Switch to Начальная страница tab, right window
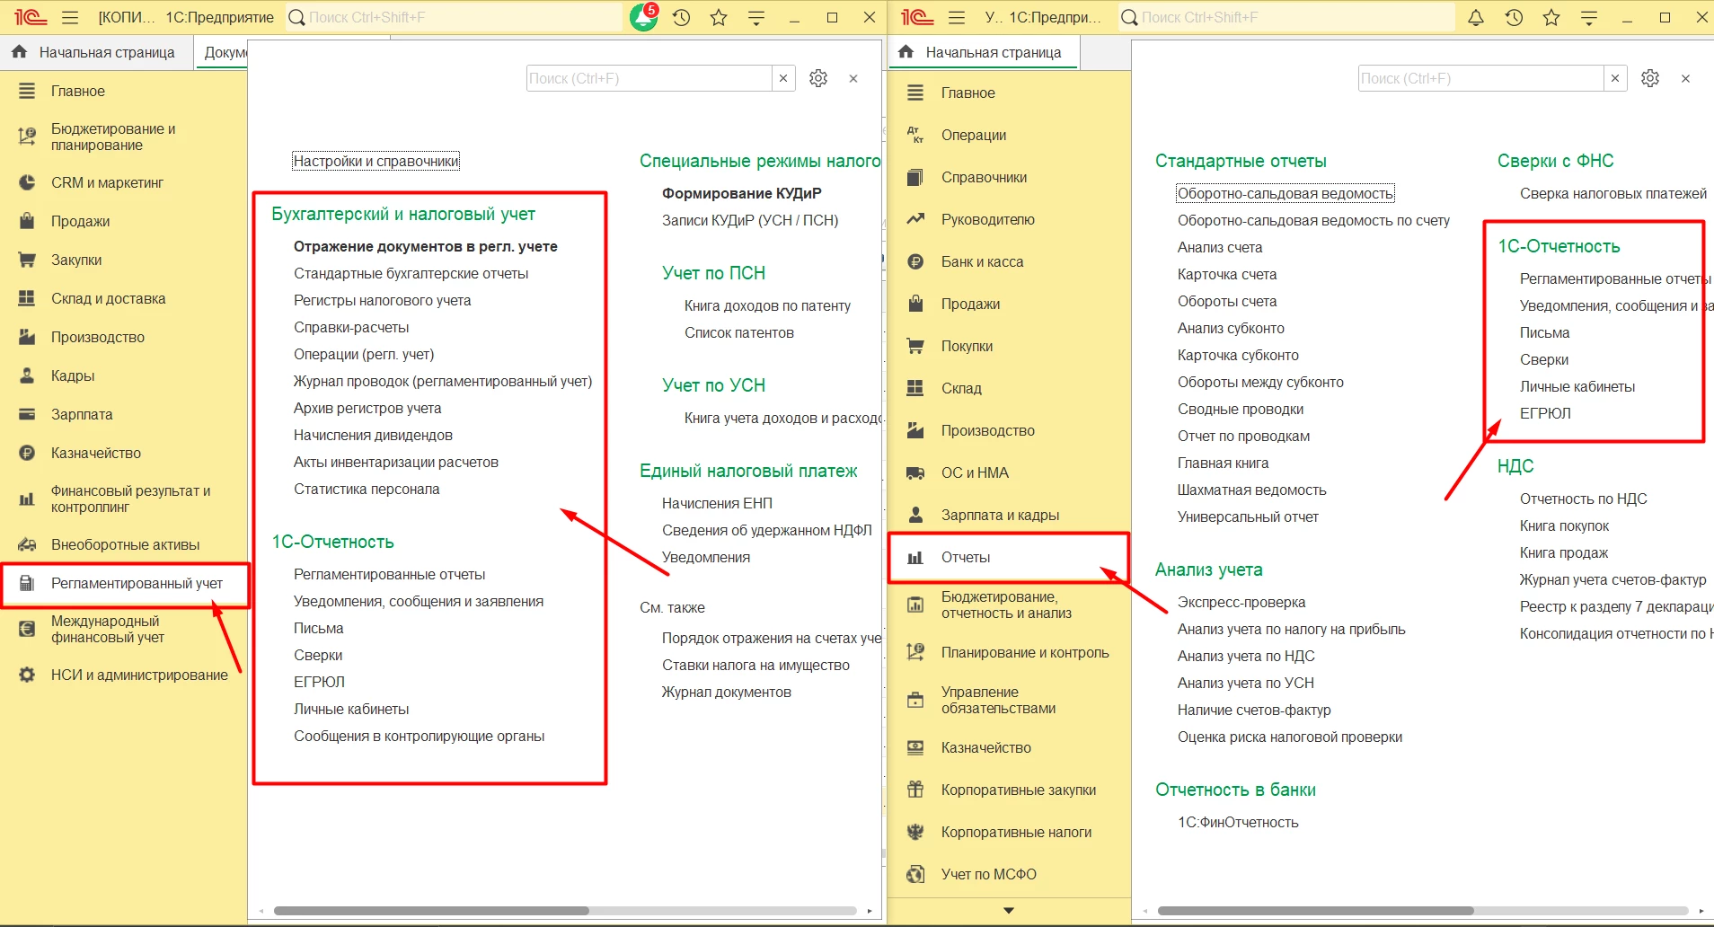Screen dimensions: 1714x927 [x=985, y=52]
